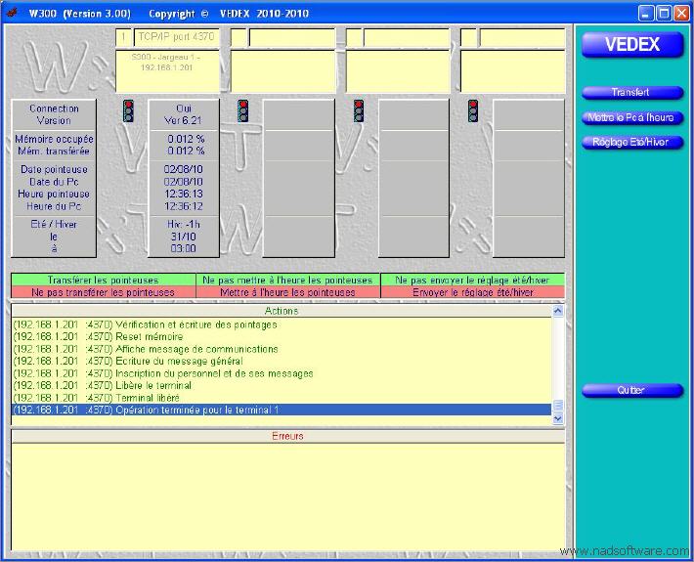Click the S300 - Jargeau 1 terminal description box
694x562 pixels.
(167, 71)
